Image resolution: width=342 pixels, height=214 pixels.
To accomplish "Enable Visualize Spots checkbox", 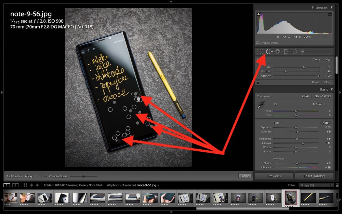I will coord(45,176).
